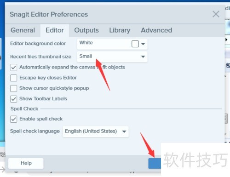Click the 'Spell check language' label

pos(35,131)
